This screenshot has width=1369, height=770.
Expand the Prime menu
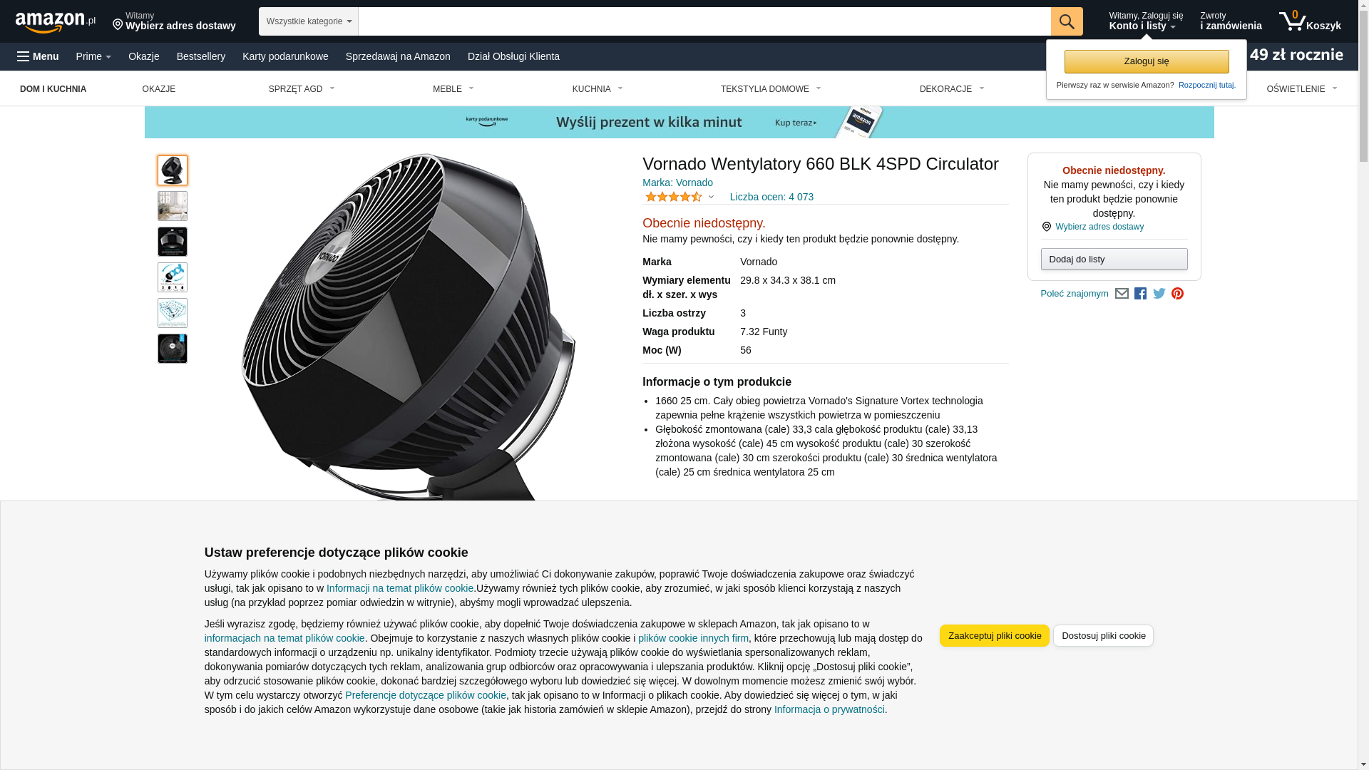(93, 56)
